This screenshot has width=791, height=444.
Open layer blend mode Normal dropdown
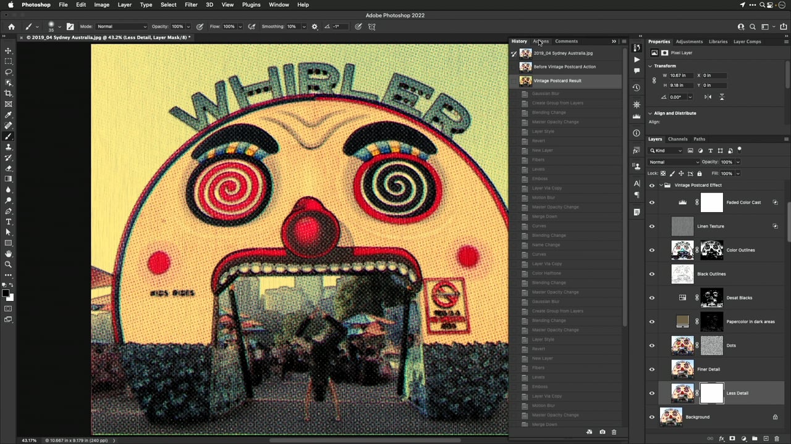click(673, 162)
